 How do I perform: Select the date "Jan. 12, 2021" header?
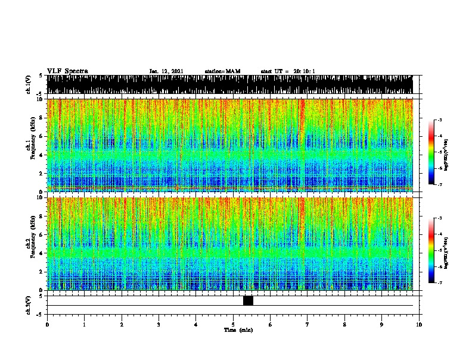(x=166, y=71)
